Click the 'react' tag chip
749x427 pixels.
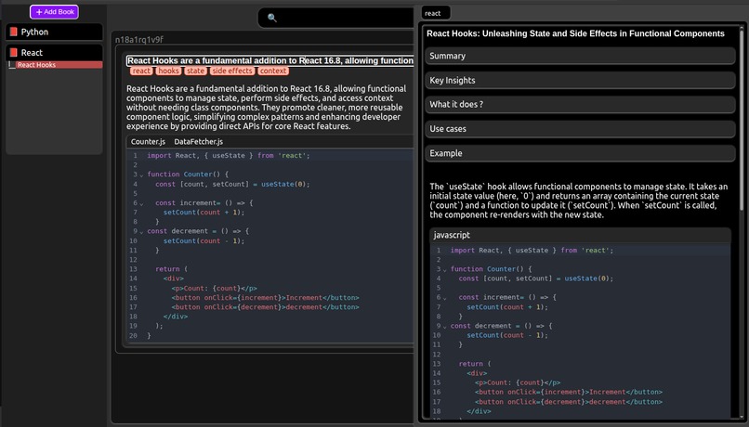click(x=141, y=71)
